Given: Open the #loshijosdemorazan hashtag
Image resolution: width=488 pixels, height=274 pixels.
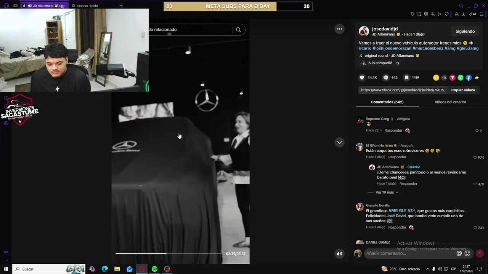Looking at the screenshot, I should [392, 48].
